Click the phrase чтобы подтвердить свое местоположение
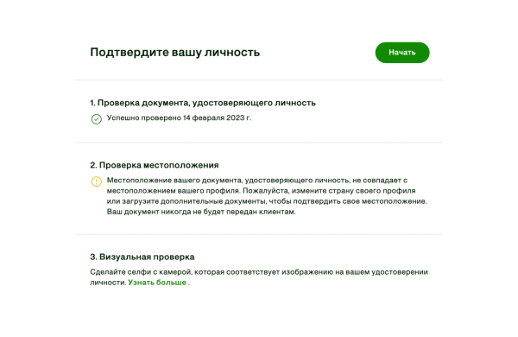The image size is (518, 337). pos(348,201)
